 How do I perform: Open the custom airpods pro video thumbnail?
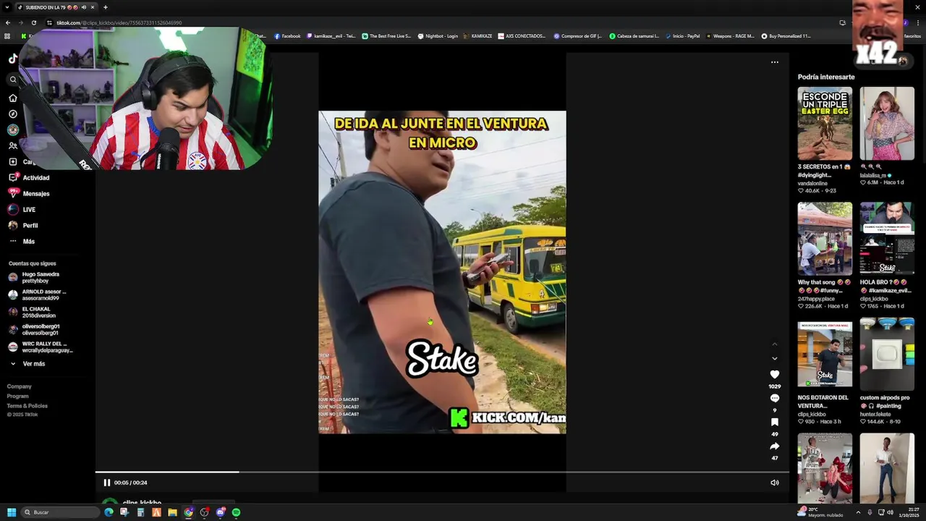pos(887,354)
